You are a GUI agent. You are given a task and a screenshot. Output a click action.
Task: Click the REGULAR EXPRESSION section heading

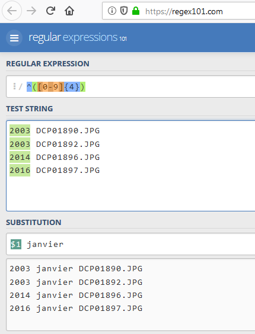coord(47,64)
